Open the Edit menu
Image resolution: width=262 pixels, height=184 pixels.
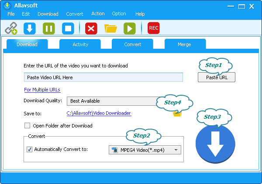point(26,14)
